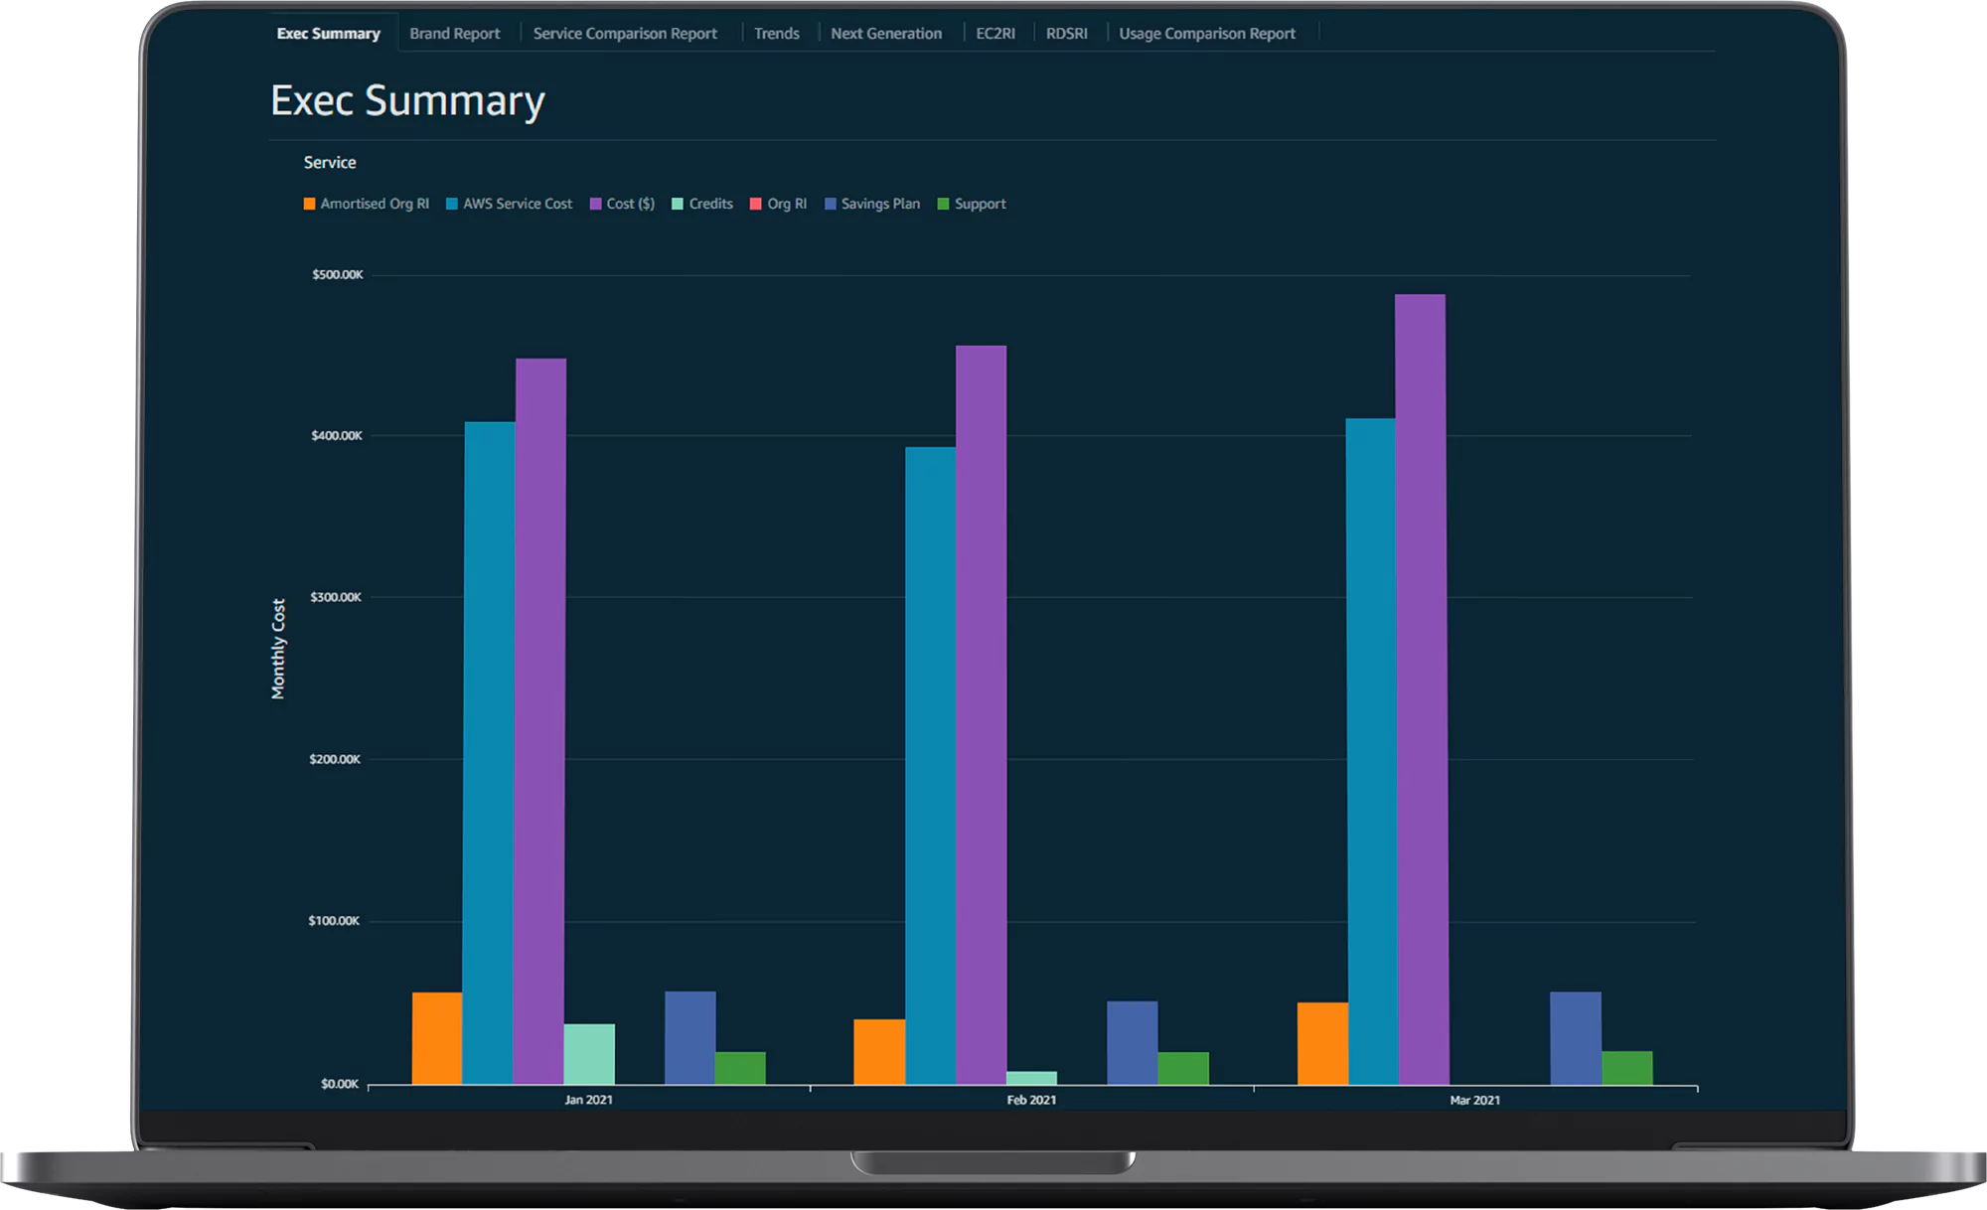Click the Mar 2021 purple Cost bar
Screen dimensions: 1987x1210
coord(1421,689)
